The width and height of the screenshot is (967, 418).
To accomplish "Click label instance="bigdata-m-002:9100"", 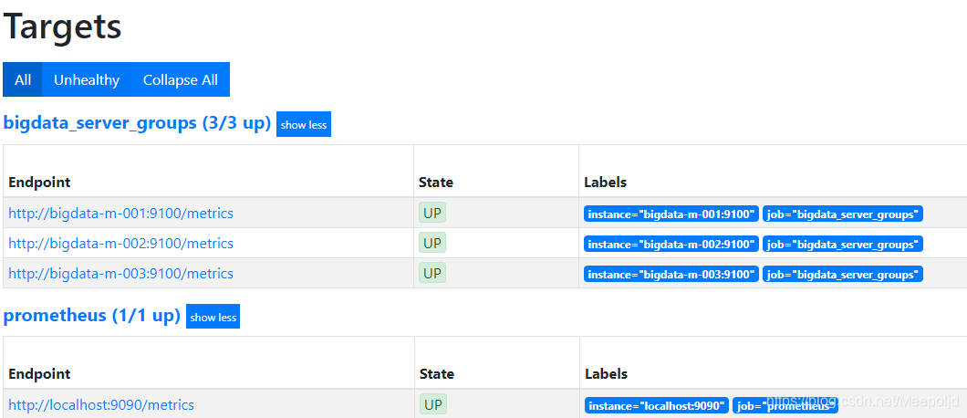I will 671,244.
